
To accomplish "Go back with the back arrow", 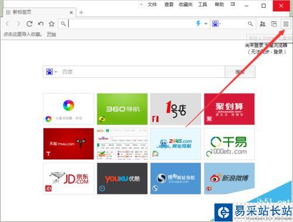I will pyautogui.click(x=7, y=24).
